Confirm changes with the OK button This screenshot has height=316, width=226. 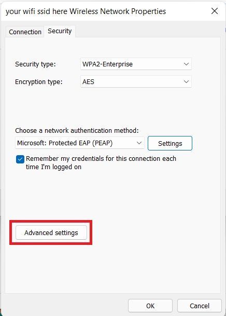click(150, 306)
